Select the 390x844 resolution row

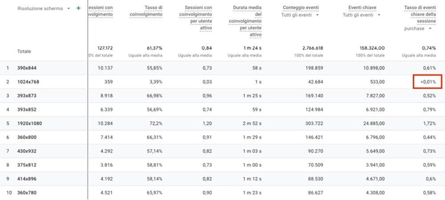click(x=28, y=68)
